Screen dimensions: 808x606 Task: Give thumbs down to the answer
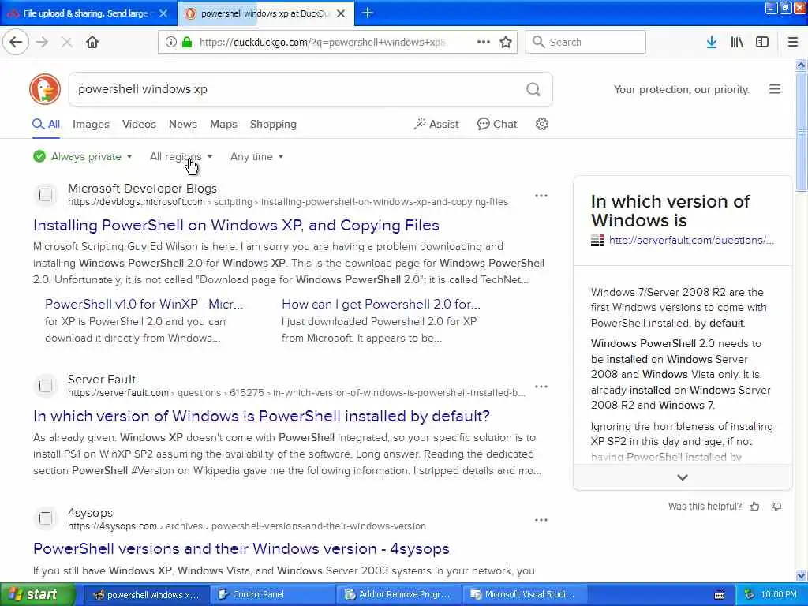tap(776, 507)
